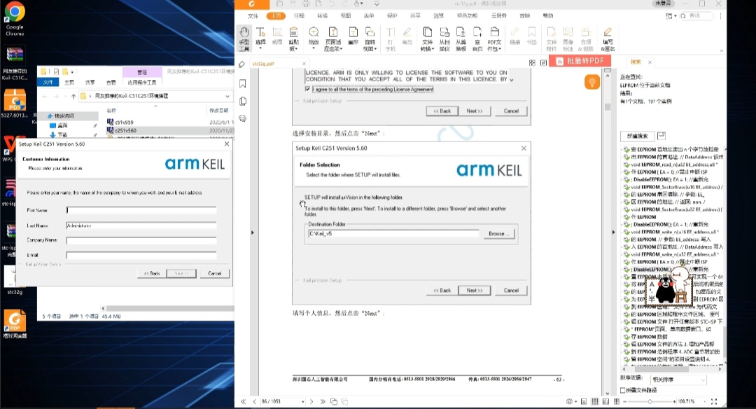Open the File Convert dropdown arrow
756x409 pixels.
pyautogui.click(x=433, y=49)
